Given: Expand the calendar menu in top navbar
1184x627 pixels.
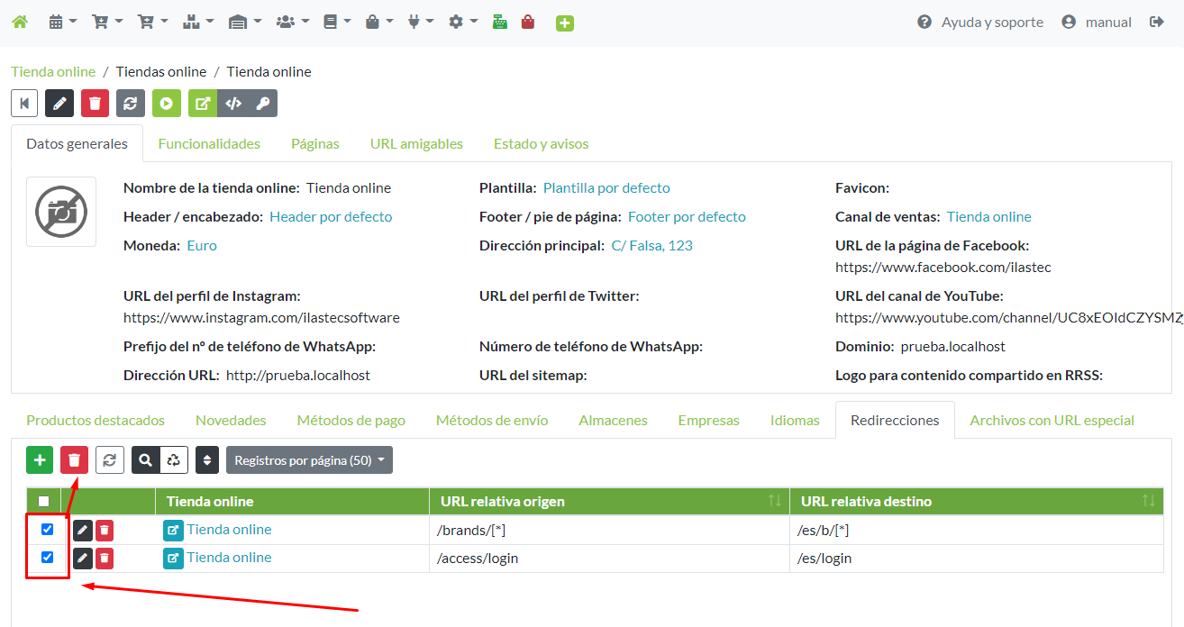Looking at the screenshot, I should [62, 22].
